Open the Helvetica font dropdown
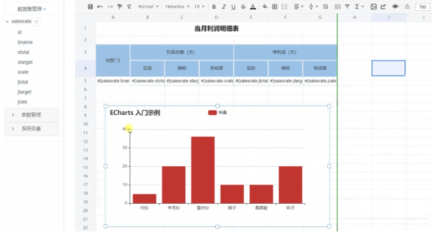 tap(177, 6)
